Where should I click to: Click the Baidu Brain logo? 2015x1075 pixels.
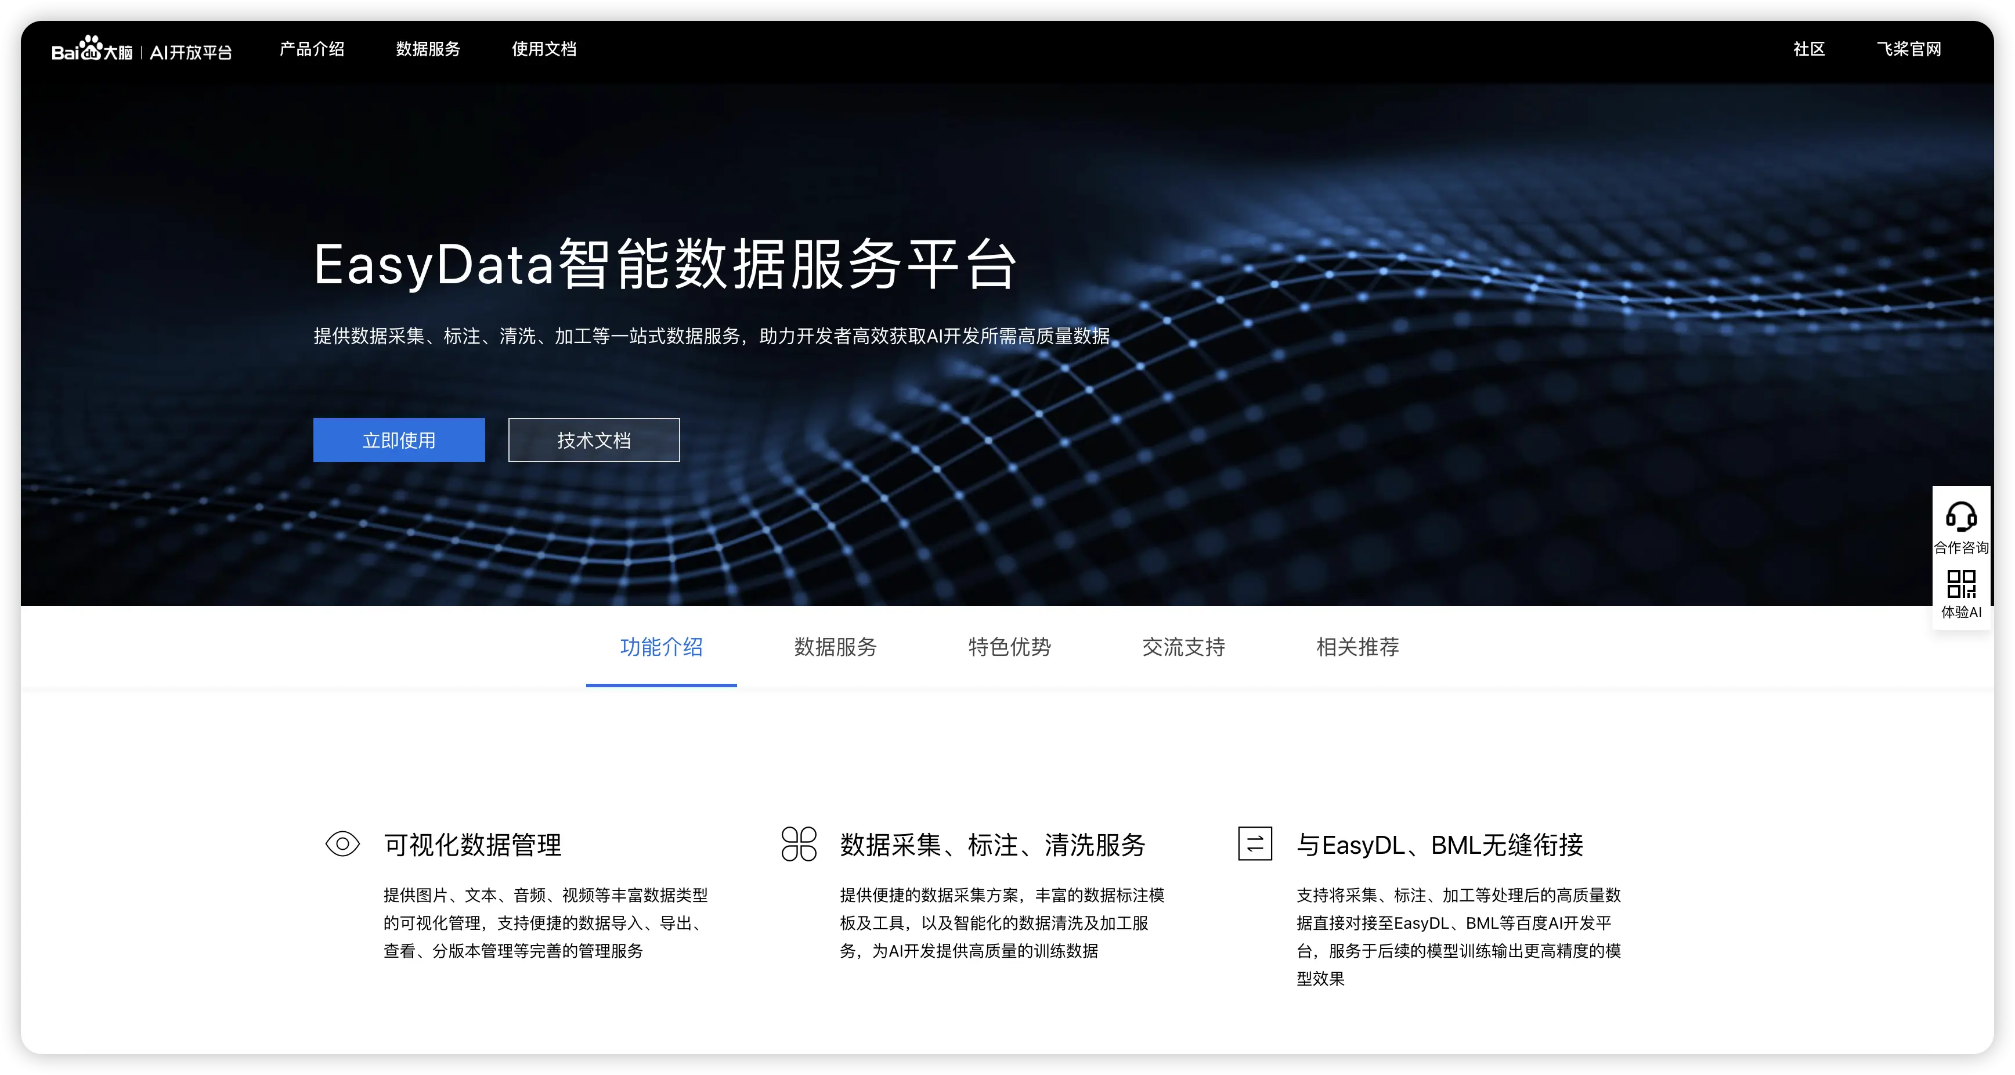click(x=92, y=49)
